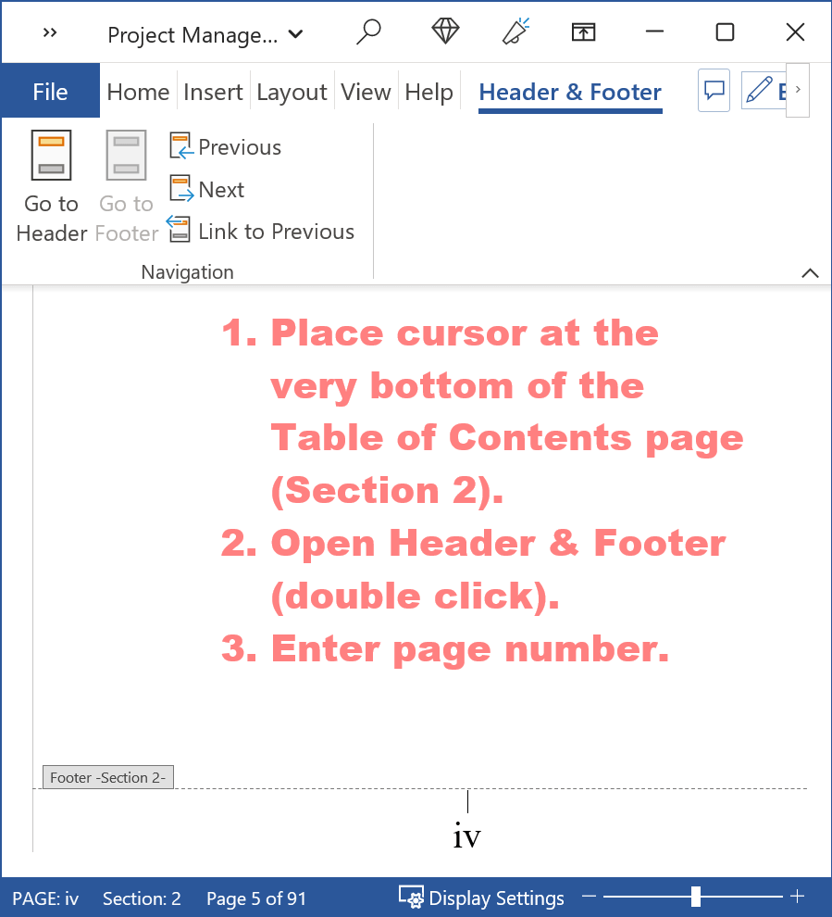Viewport: 832px width, 917px height.
Task: Open Display Settings in the status bar
Action: 482,897
